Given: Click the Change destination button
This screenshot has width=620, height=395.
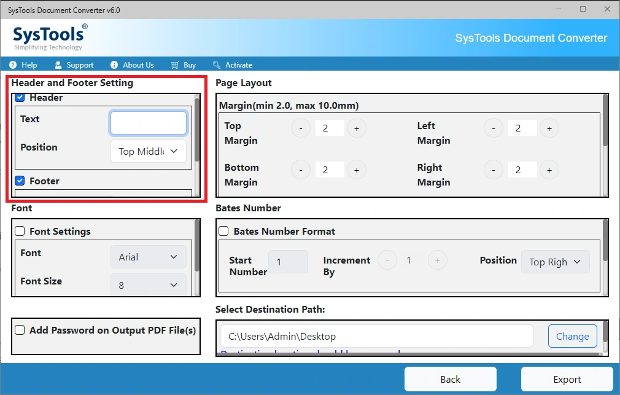Looking at the screenshot, I should click(573, 336).
